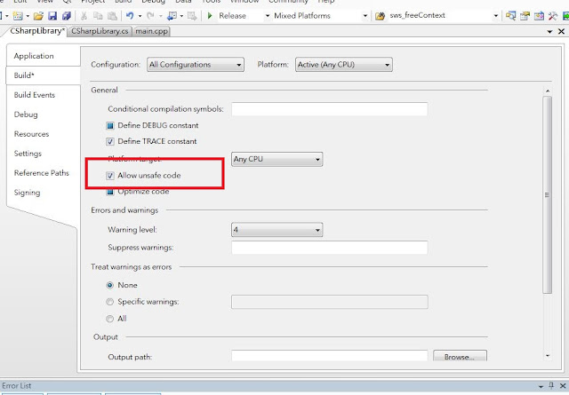Click the Navigate Forward icon

tap(192, 16)
